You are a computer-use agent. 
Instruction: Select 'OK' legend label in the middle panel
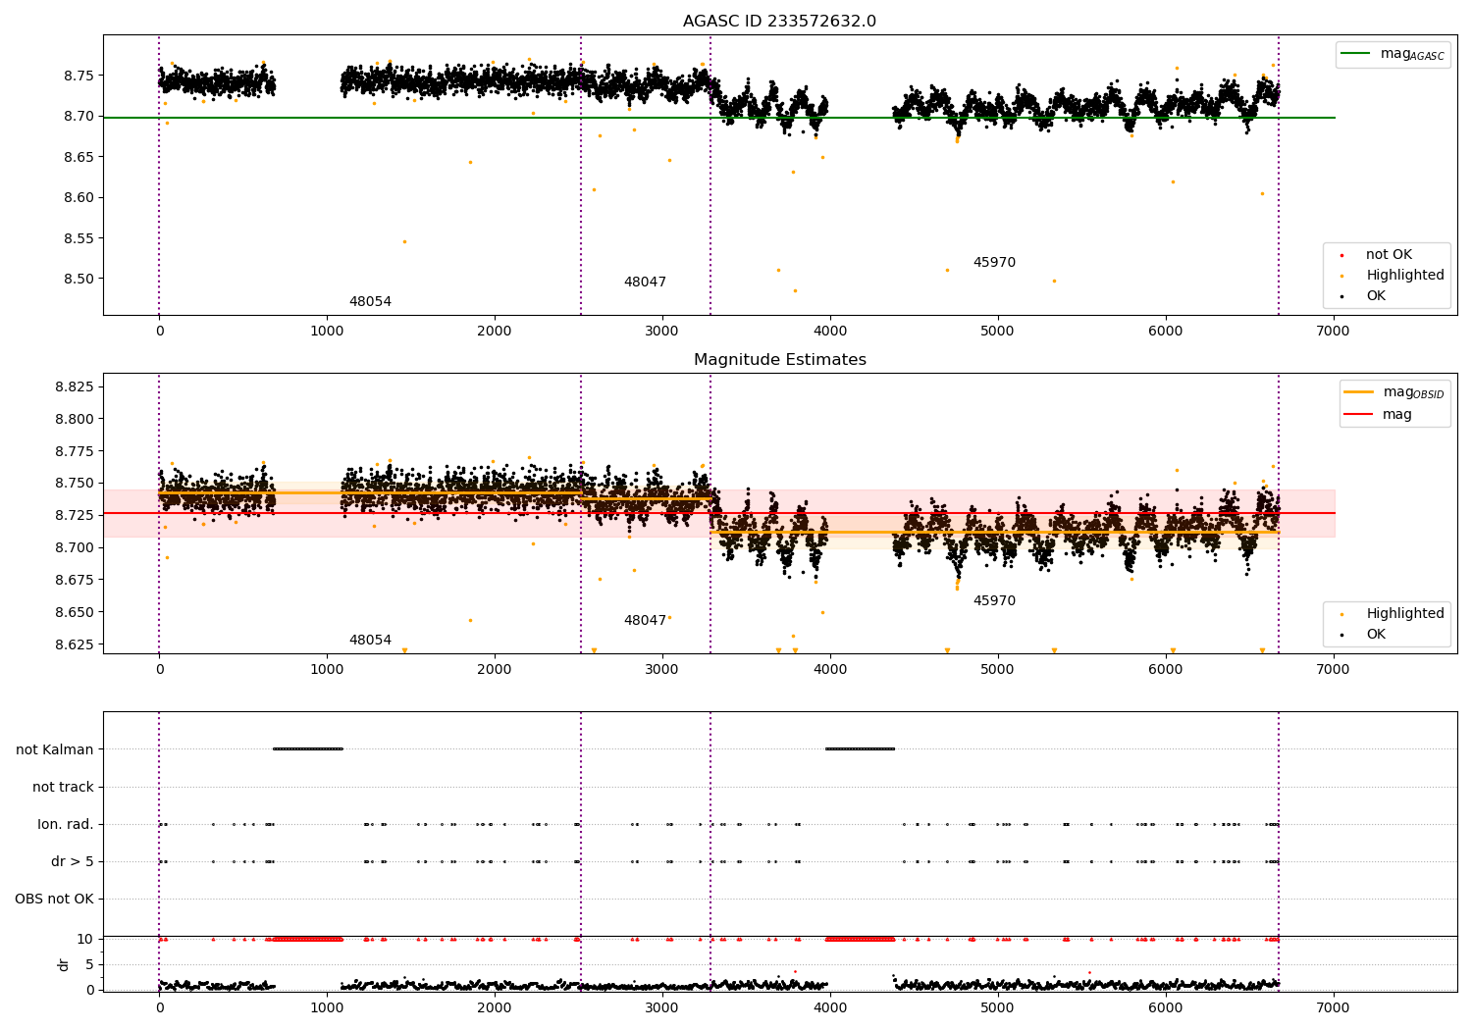(x=1376, y=634)
